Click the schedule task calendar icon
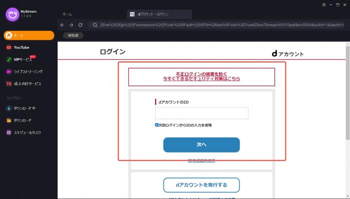The width and height of the screenshot is (350, 199). point(8,133)
